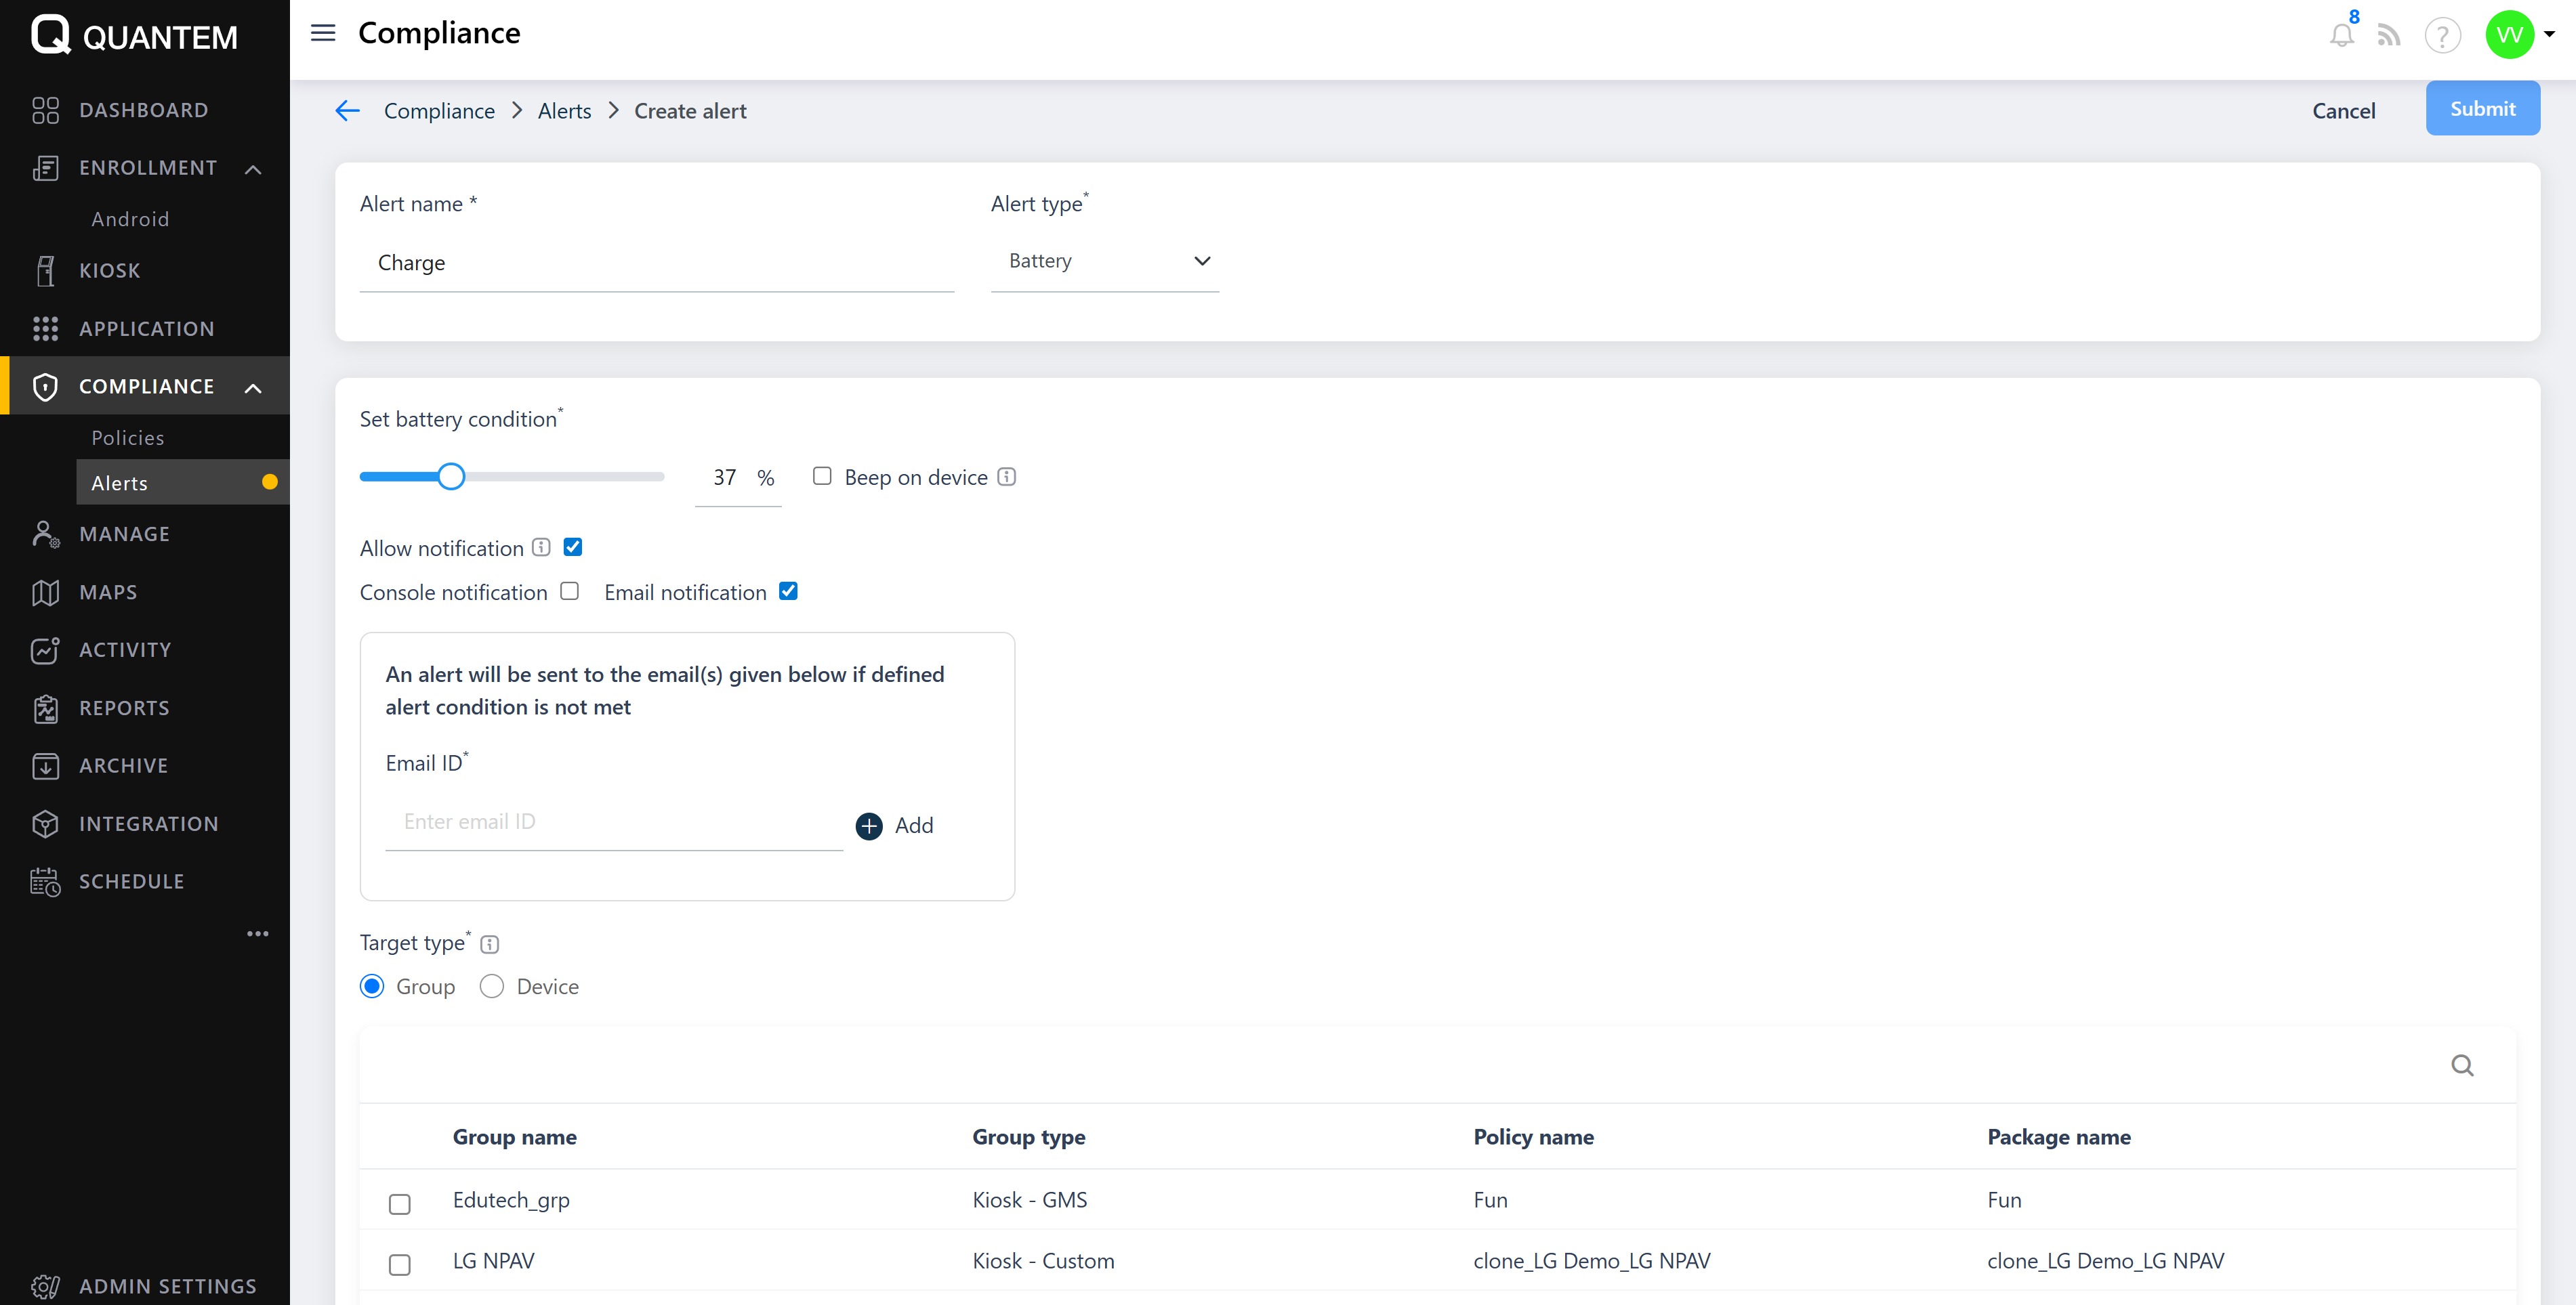2576x1305 pixels.
Task: Click the Beep on device info icon
Action: pyautogui.click(x=1007, y=477)
